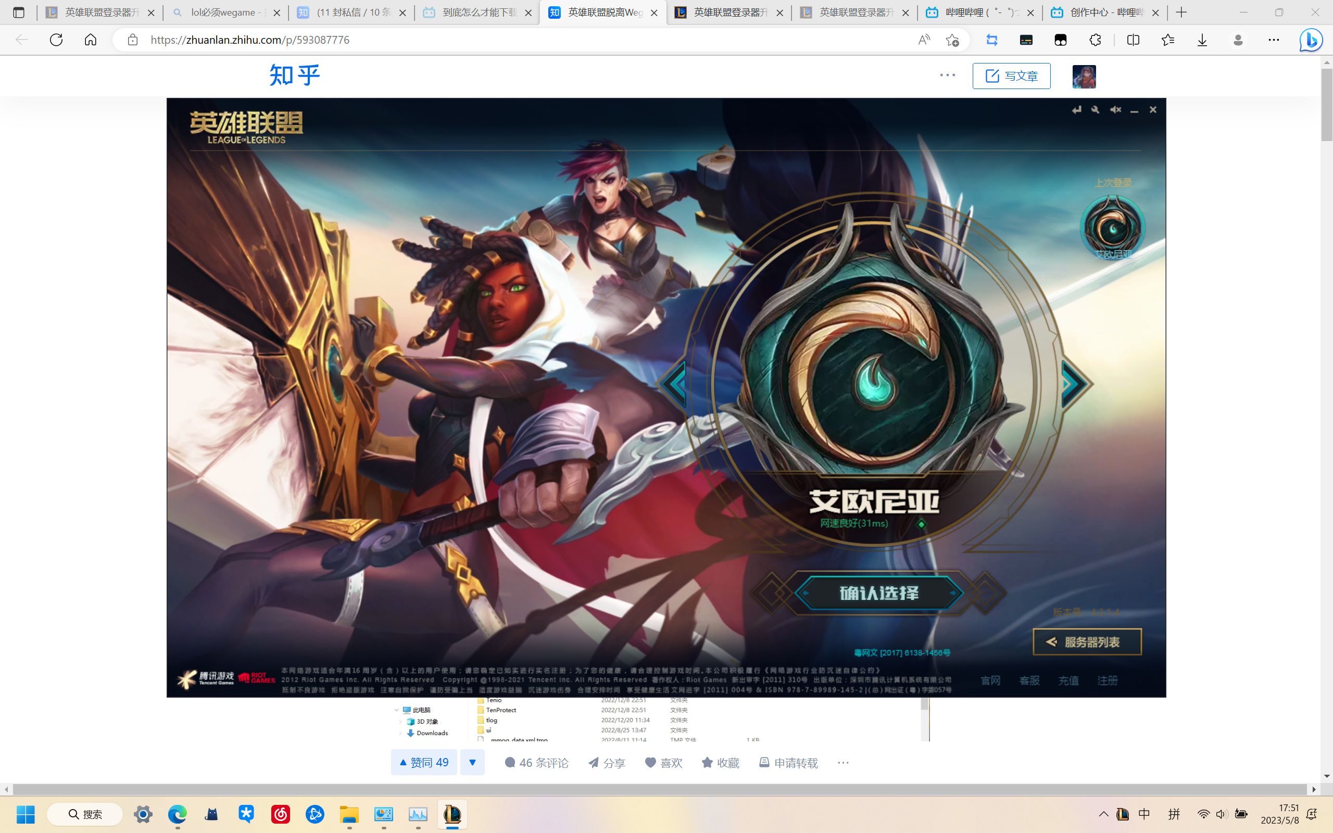Click the 确认选择 confirm button

(878, 594)
